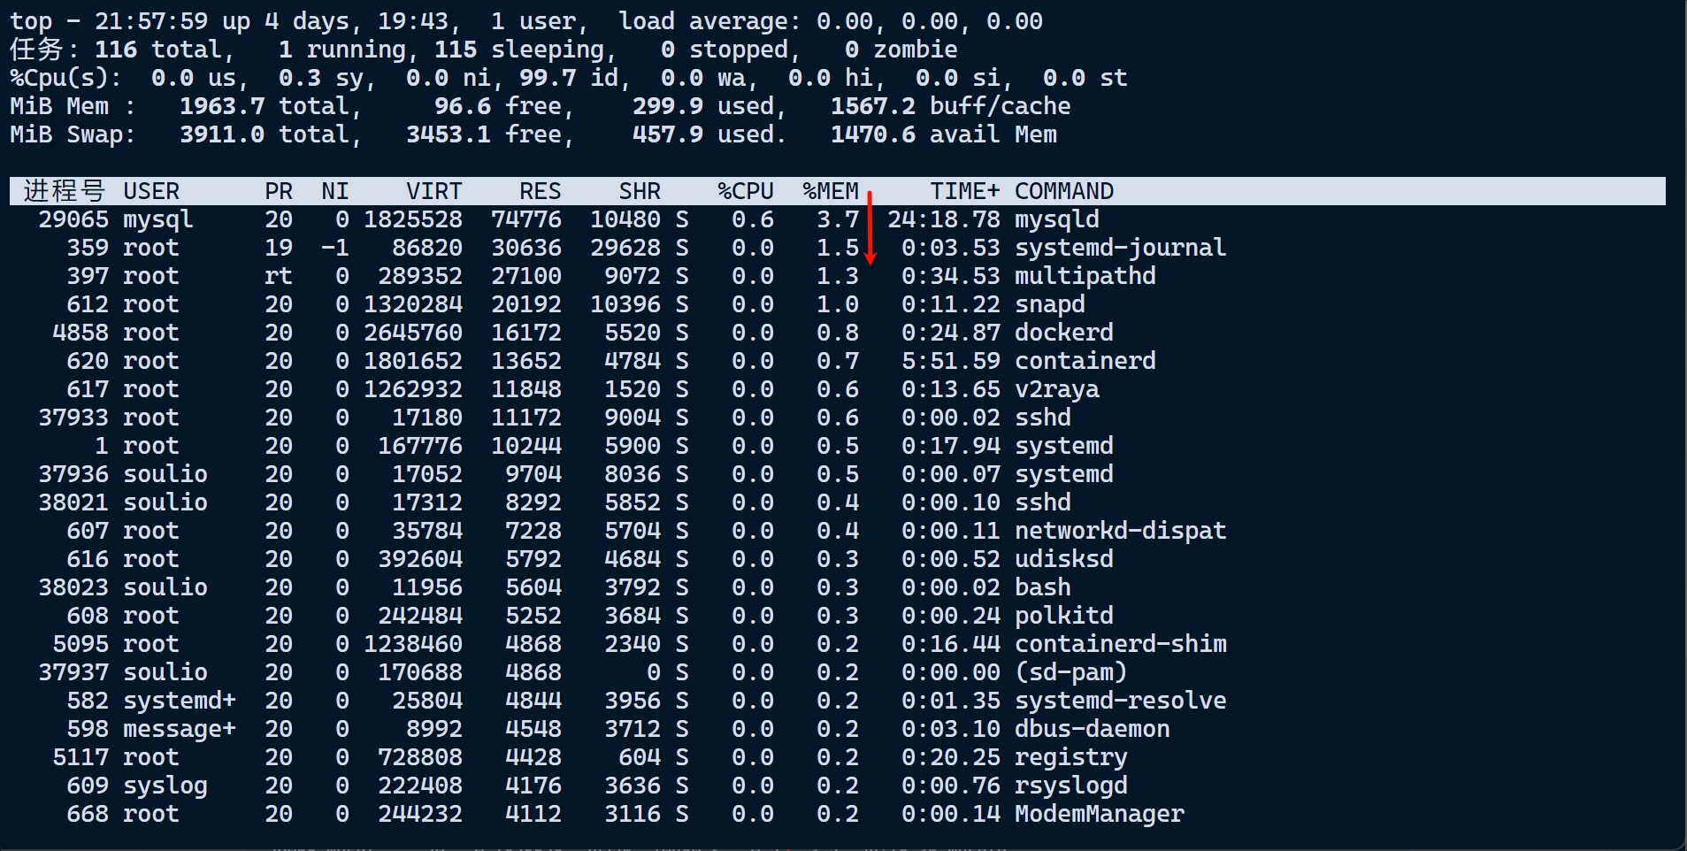Click the %MEM column header
1687x851 pixels.
tap(830, 191)
